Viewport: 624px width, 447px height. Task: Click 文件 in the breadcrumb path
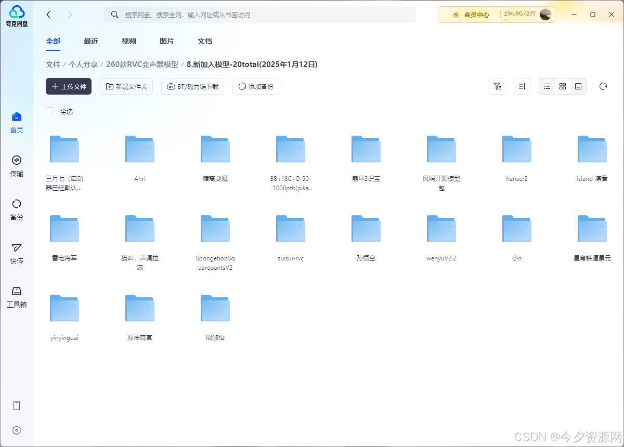pos(53,64)
